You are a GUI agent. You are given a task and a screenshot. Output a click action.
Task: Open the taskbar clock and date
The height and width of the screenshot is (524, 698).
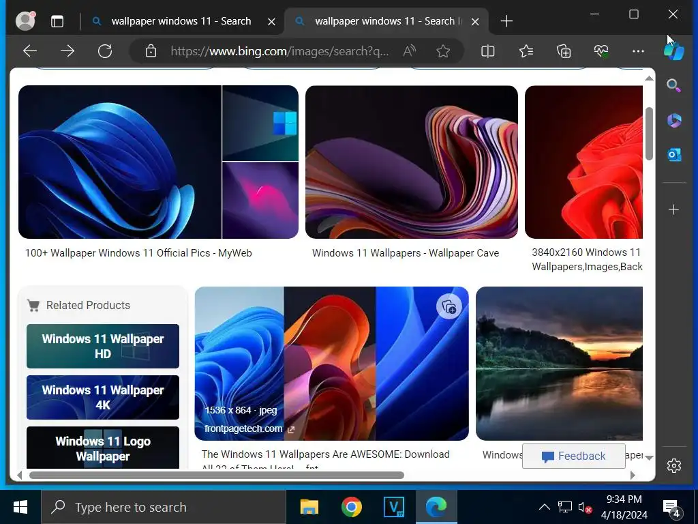click(624, 507)
